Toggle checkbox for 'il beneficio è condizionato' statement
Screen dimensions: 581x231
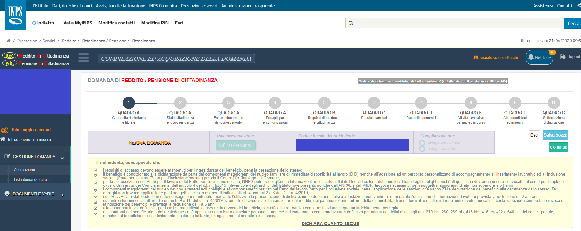point(96,176)
